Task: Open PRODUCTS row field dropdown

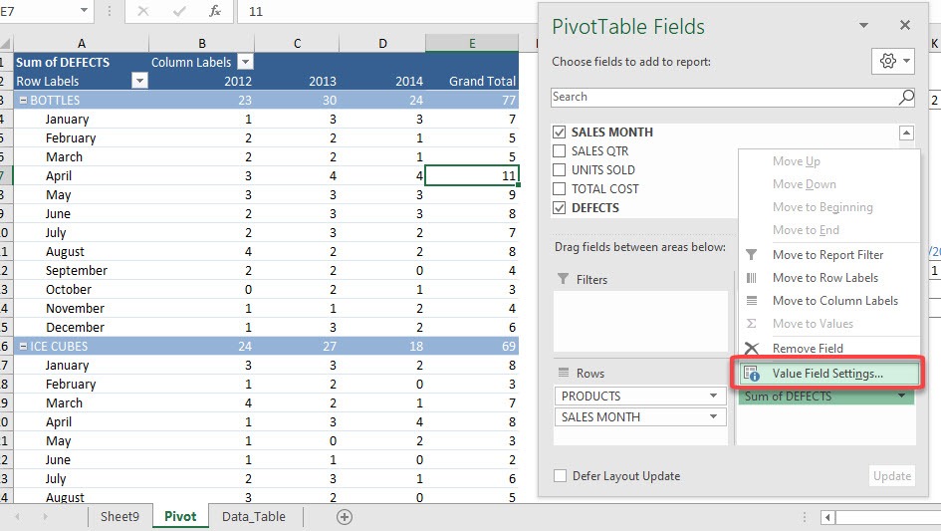Action: 713,396
